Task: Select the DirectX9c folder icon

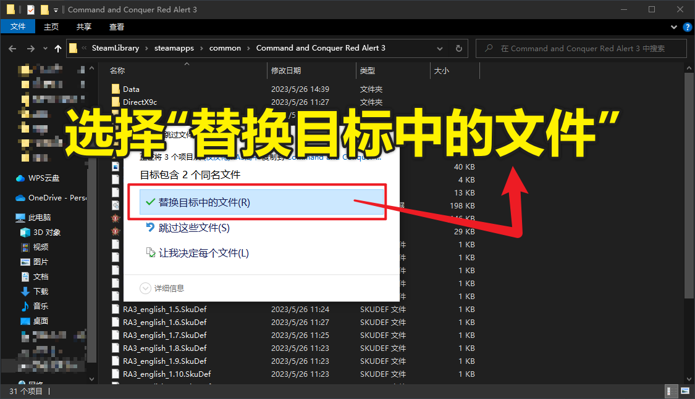Action: coord(116,102)
